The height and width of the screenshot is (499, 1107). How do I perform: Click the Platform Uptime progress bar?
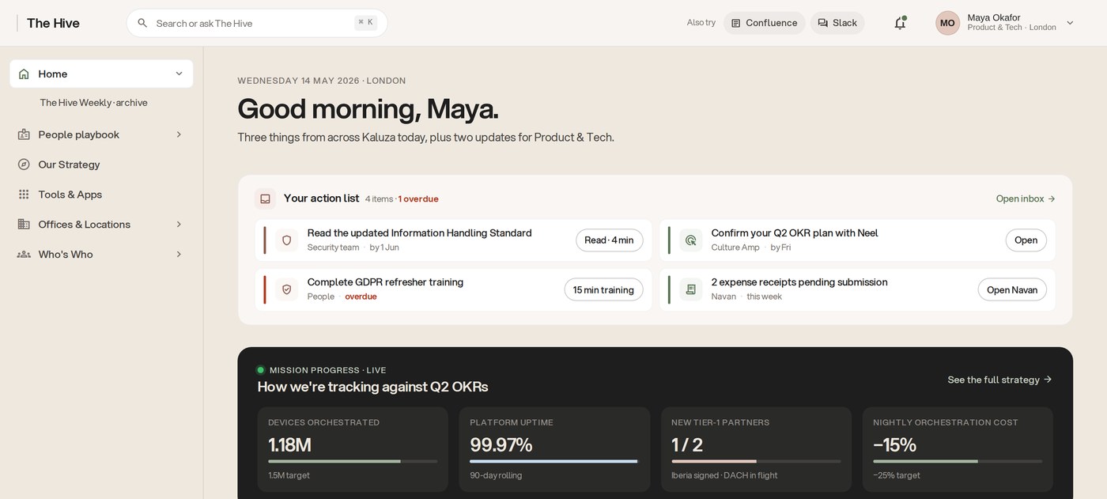click(554, 461)
